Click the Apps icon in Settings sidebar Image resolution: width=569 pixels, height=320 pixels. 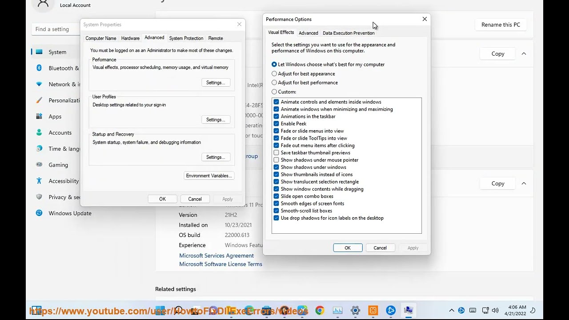click(39, 116)
